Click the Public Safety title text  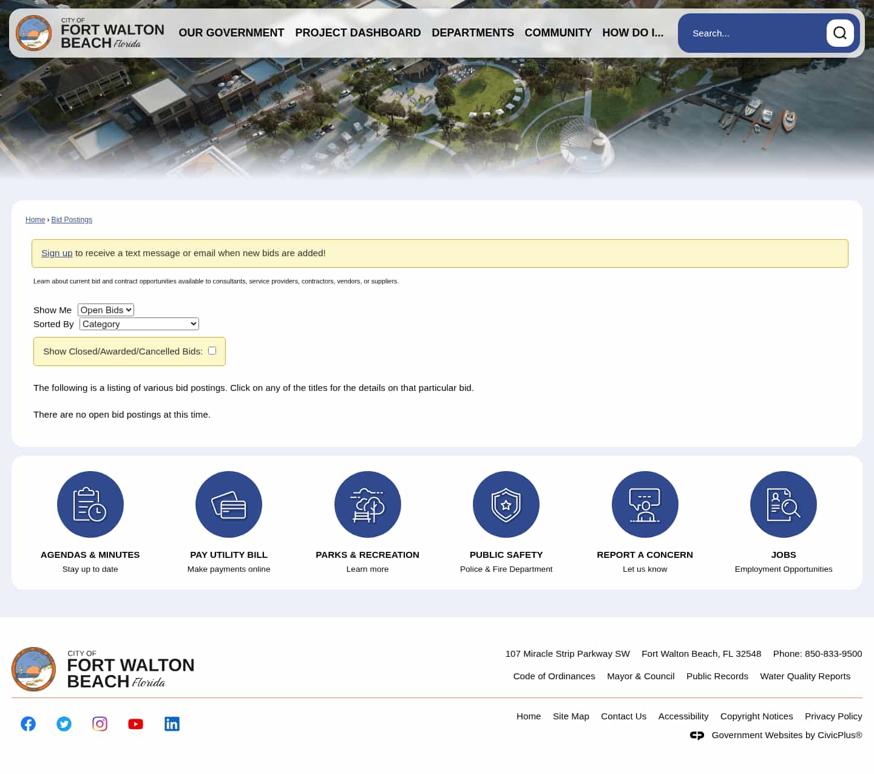[x=506, y=555]
